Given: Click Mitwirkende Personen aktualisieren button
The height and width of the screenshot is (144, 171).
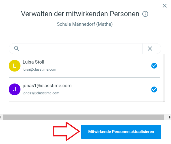Looking at the screenshot, I should [x=121, y=132].
